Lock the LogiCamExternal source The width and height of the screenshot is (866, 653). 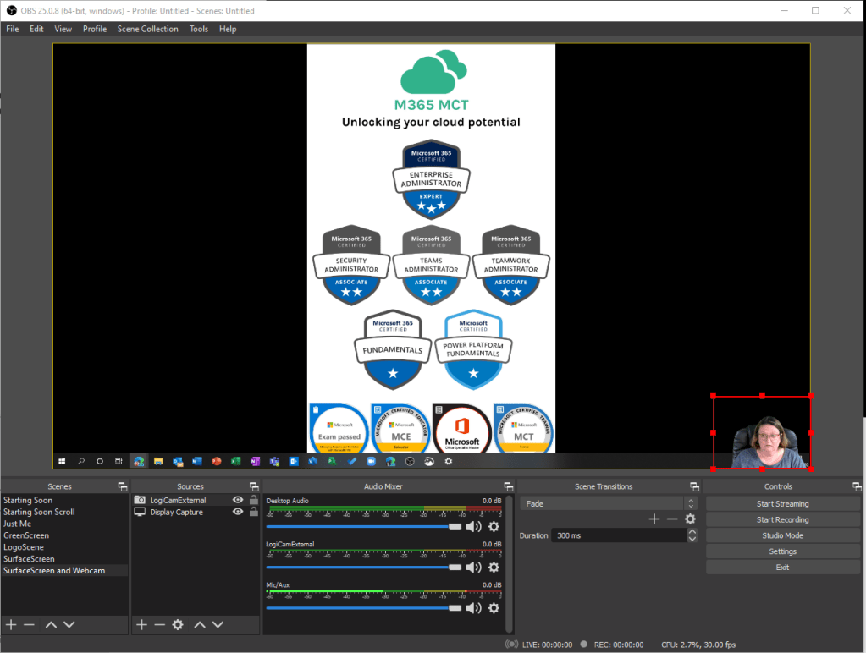[x=253, y=501]
